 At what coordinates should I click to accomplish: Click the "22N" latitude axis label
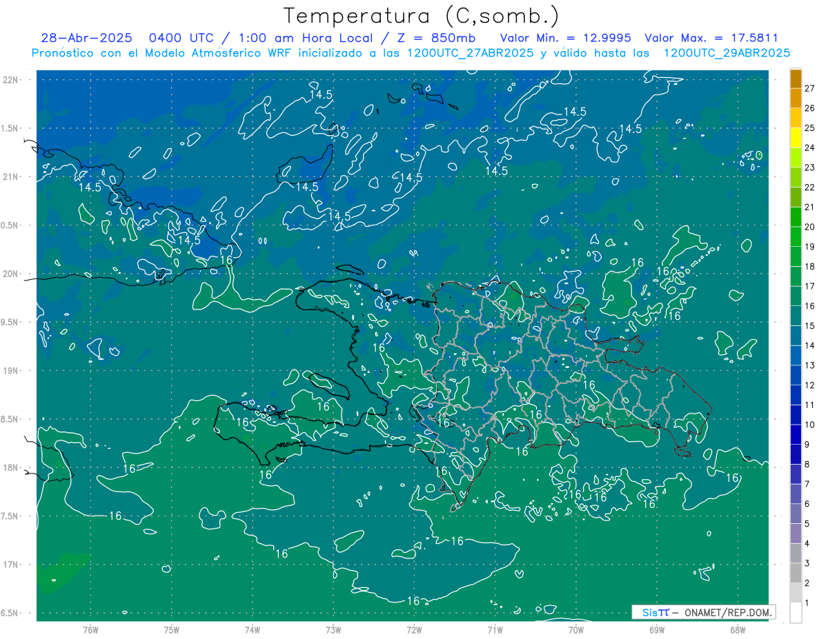pyautogui.click(x=11, y=80)
